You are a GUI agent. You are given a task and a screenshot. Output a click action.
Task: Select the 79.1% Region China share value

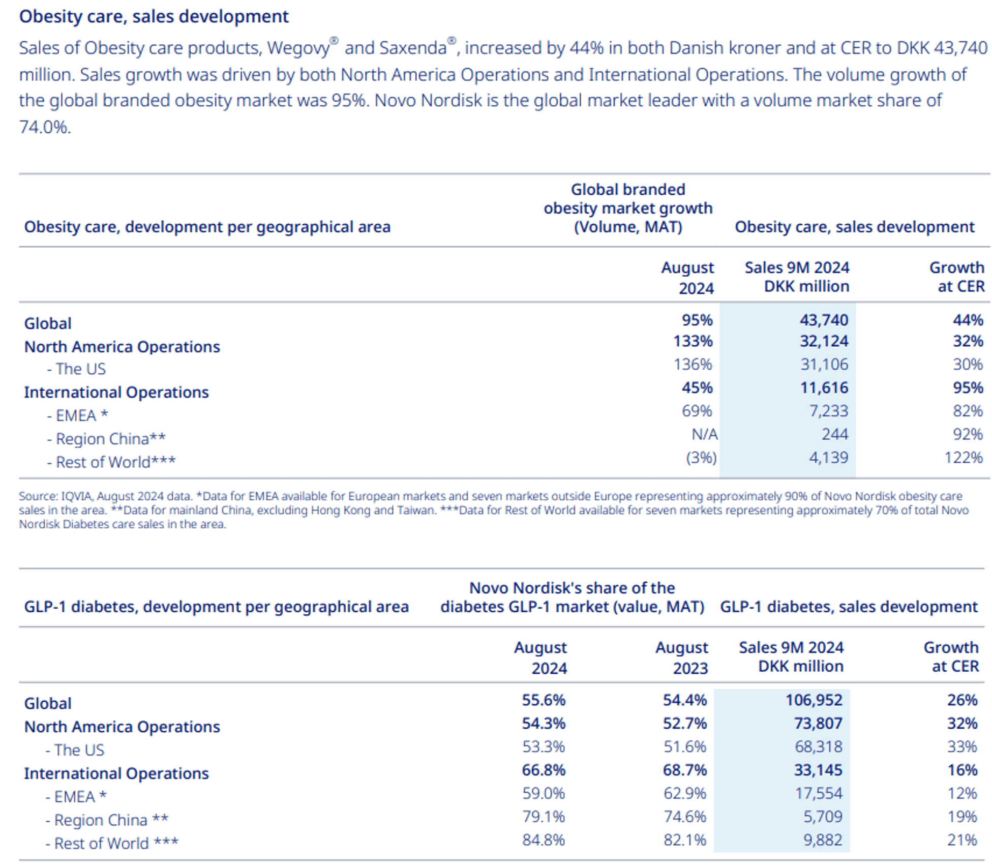pos(544,817)
